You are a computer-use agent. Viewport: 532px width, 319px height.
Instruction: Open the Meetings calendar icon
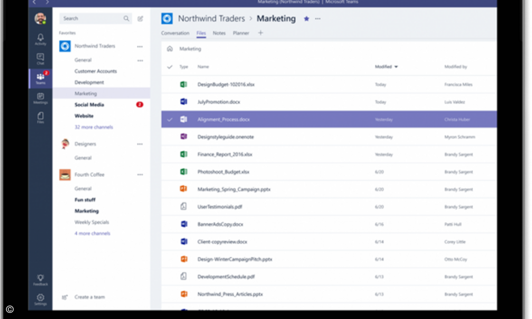tap(40, 97)
